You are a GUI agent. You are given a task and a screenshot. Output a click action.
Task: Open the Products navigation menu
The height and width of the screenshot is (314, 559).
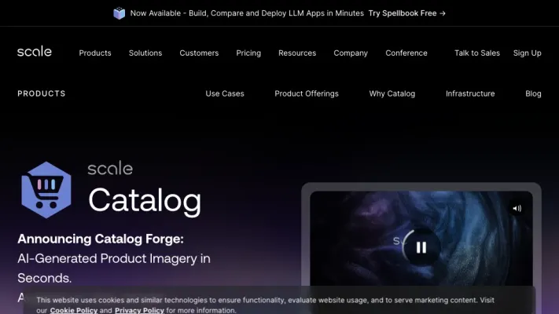click(x=95, y=53)
